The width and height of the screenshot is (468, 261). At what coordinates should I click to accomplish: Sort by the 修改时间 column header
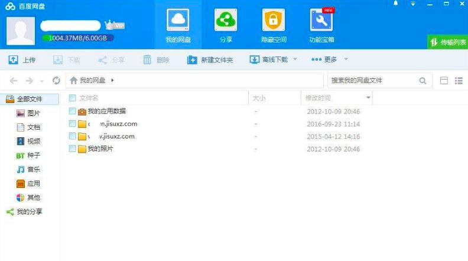tap(318, 98)
